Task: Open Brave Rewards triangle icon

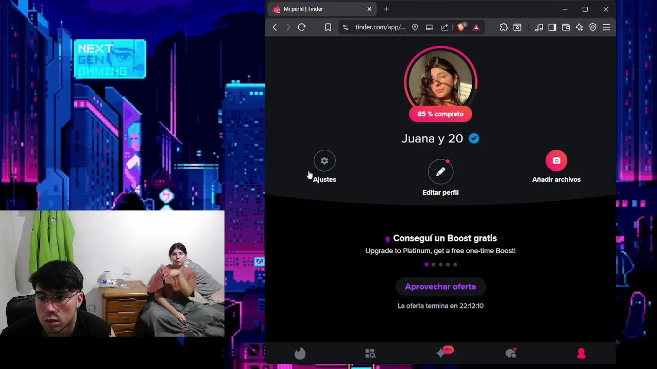Action: click(x=476, y=27)
